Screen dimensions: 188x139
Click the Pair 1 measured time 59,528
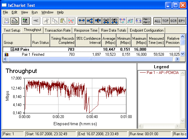pos(159,54)
